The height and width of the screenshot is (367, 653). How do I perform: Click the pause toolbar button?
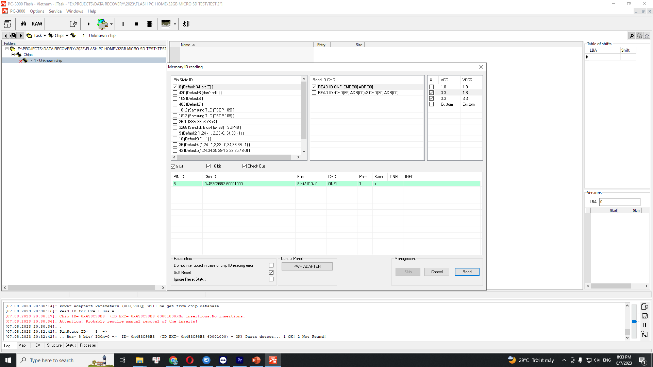[123, 24]
